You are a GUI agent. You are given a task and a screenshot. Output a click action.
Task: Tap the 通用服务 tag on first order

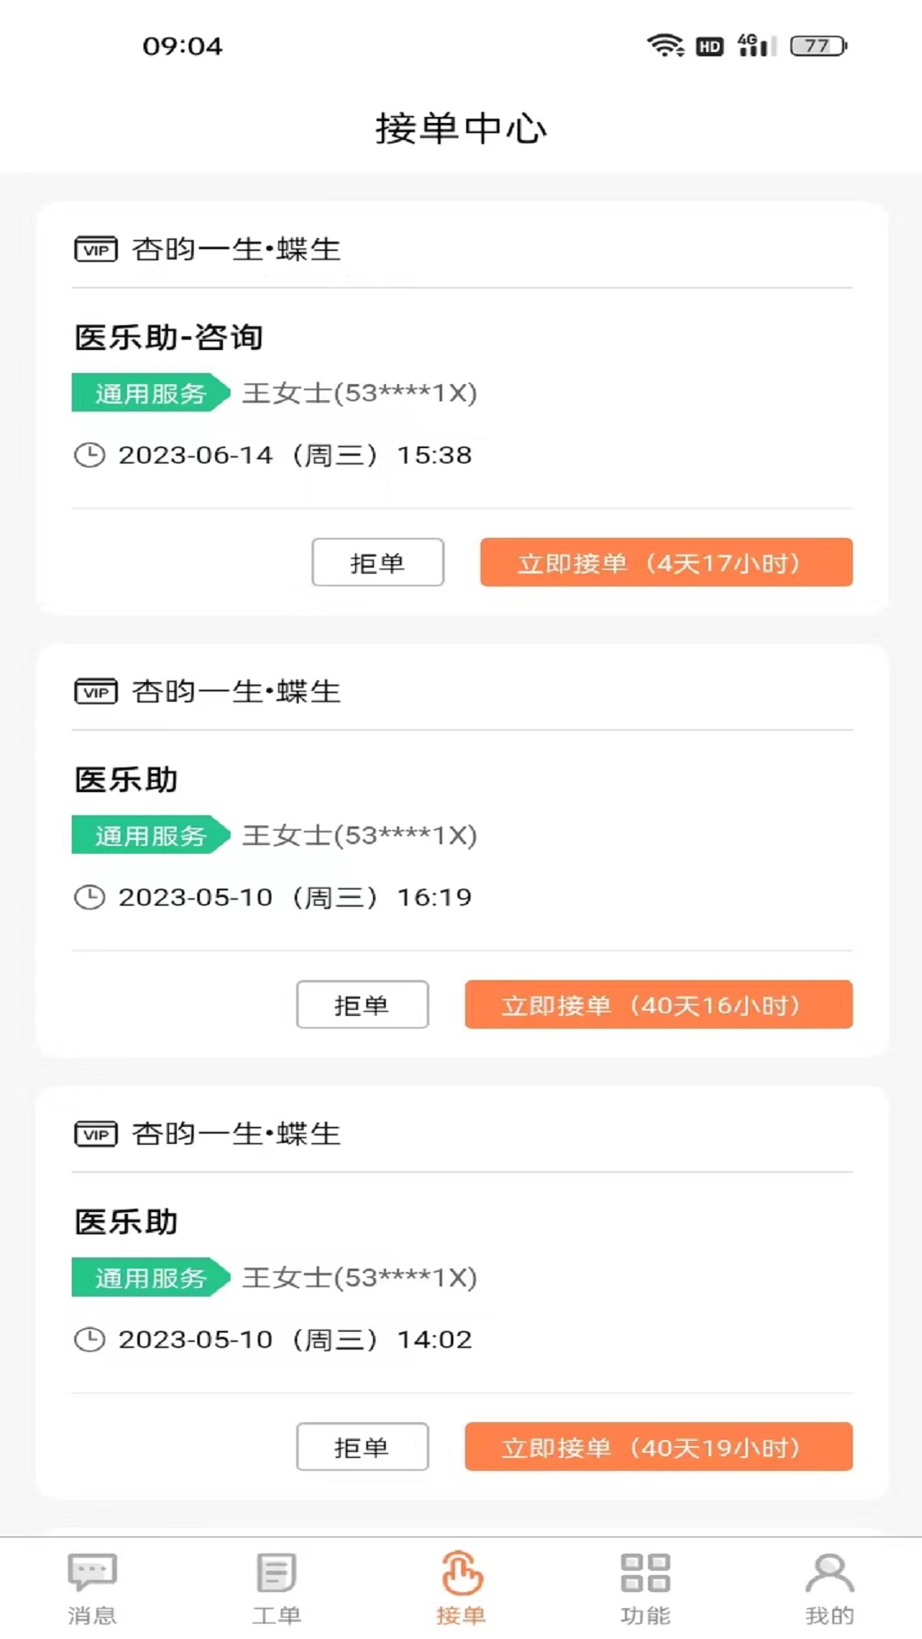(x=150, y=394)
